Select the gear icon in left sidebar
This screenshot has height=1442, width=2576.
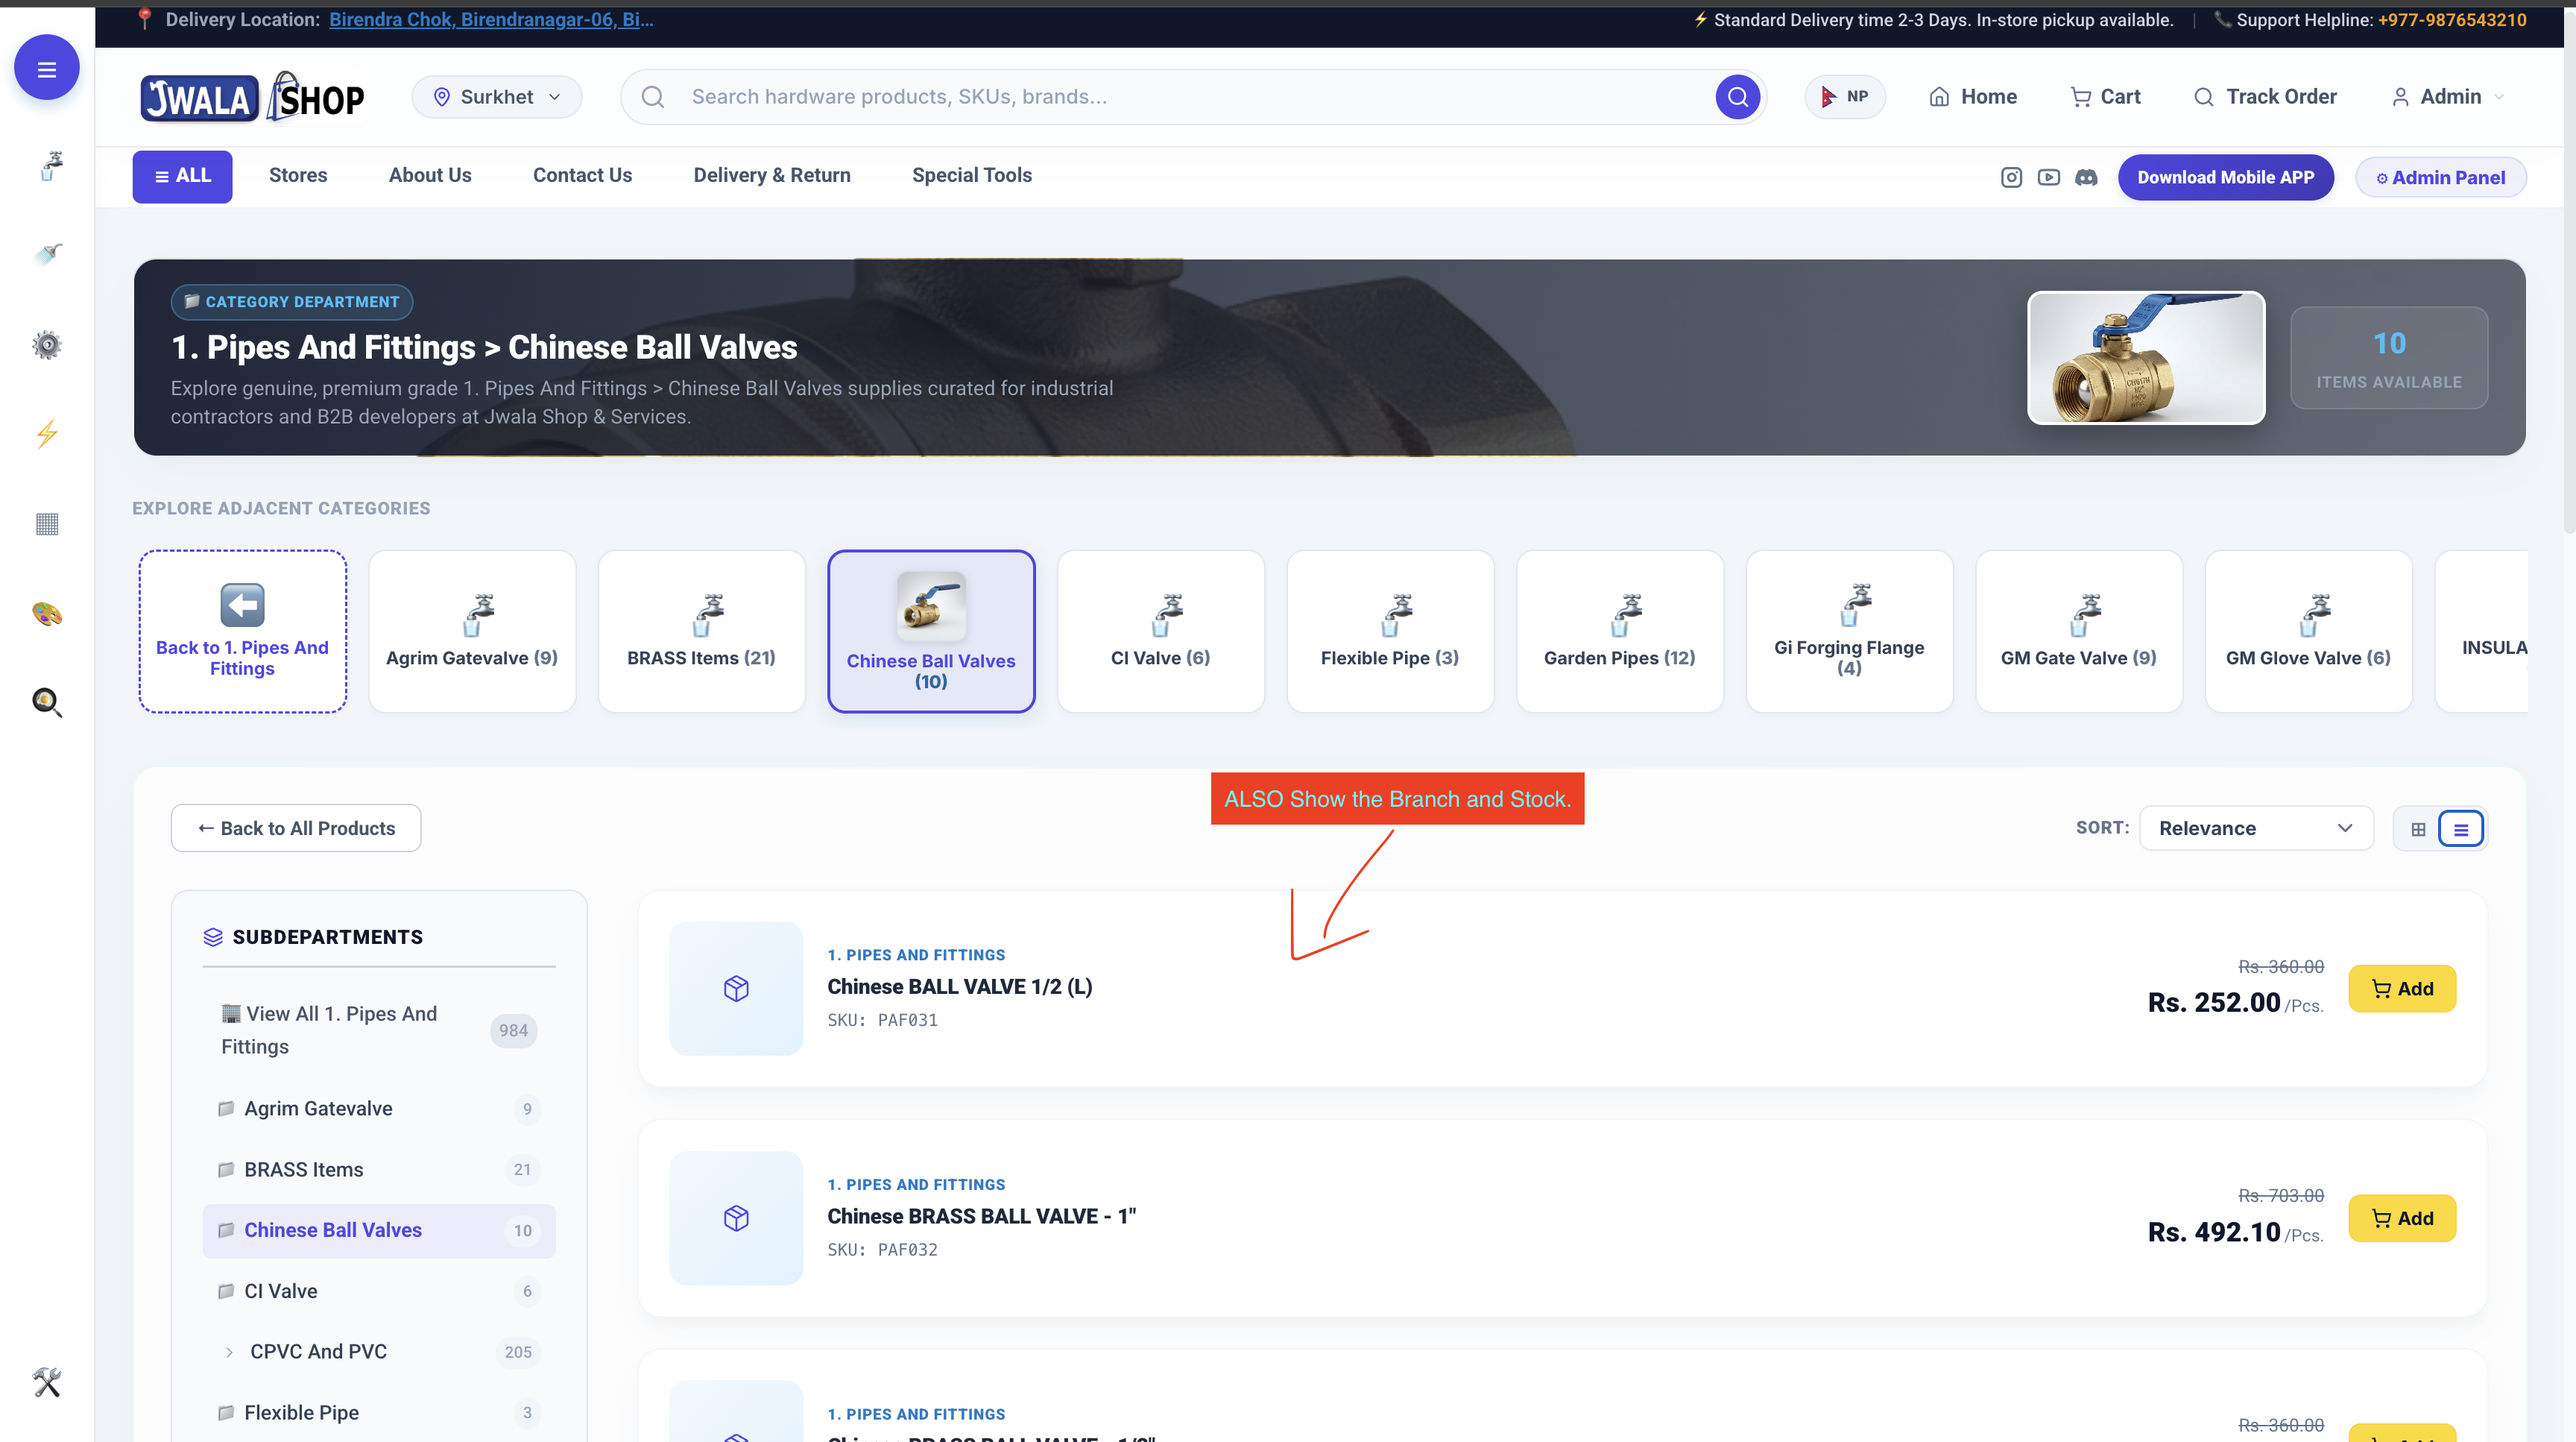47,345
